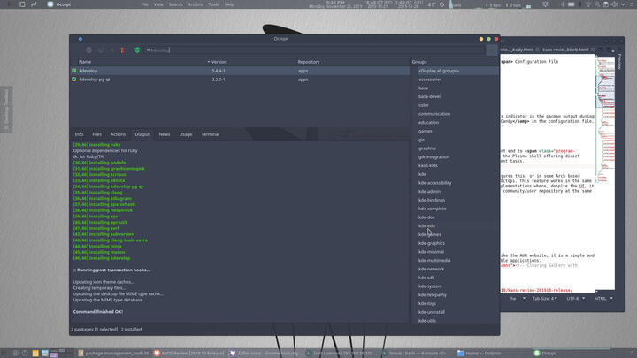This screenshot has width=637, height=358.
Task: Select the kde-multimedia group
Action: (434, 261)
